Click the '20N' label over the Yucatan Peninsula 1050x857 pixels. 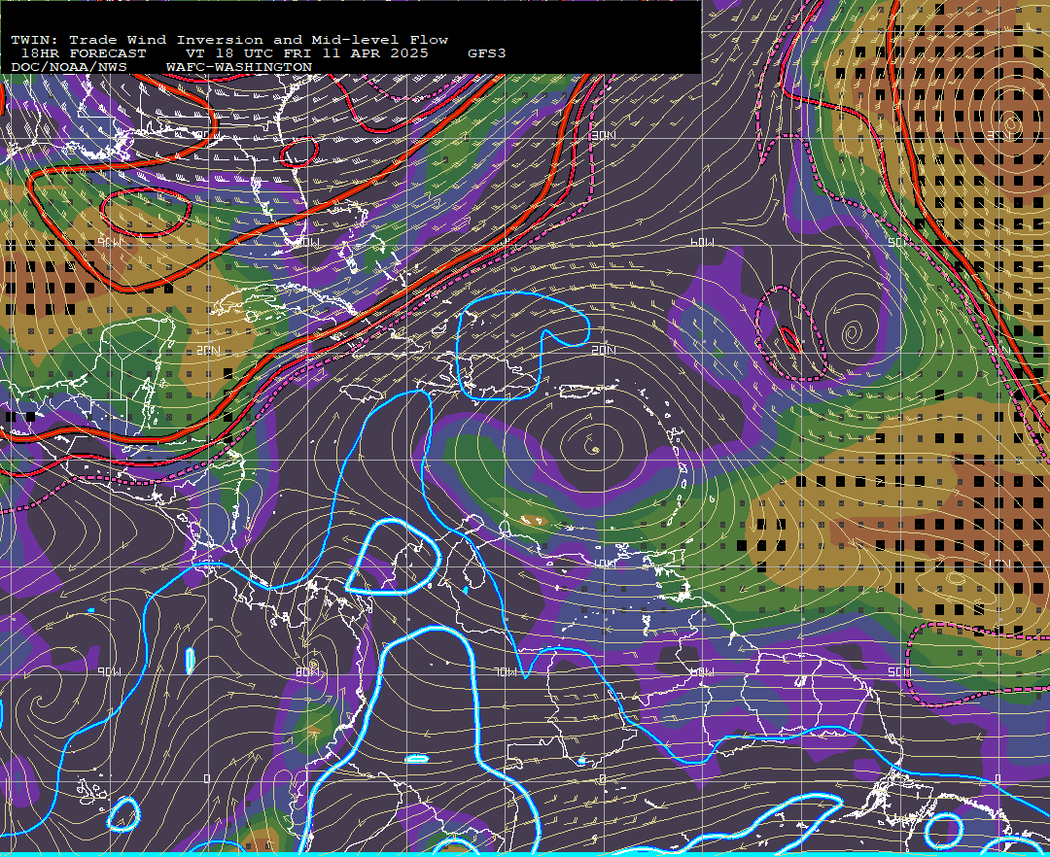[208, 351]
